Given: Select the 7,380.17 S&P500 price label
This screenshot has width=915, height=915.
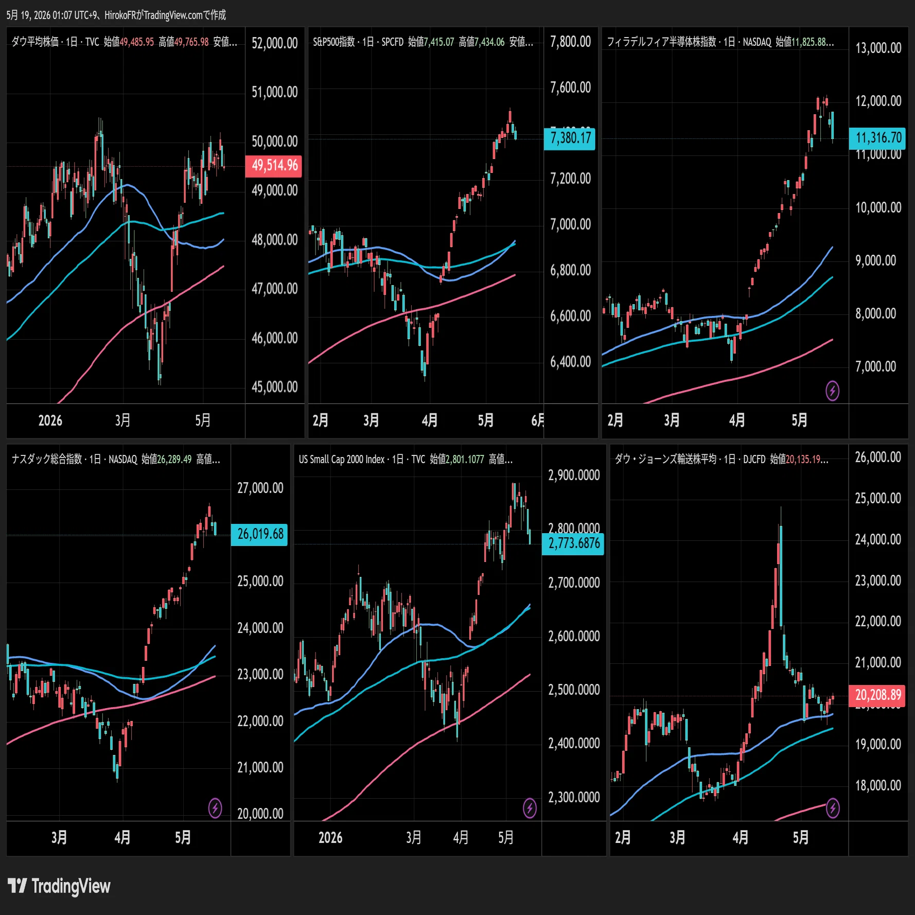Looking at the screenshot, I should click(x=570, y=138).
